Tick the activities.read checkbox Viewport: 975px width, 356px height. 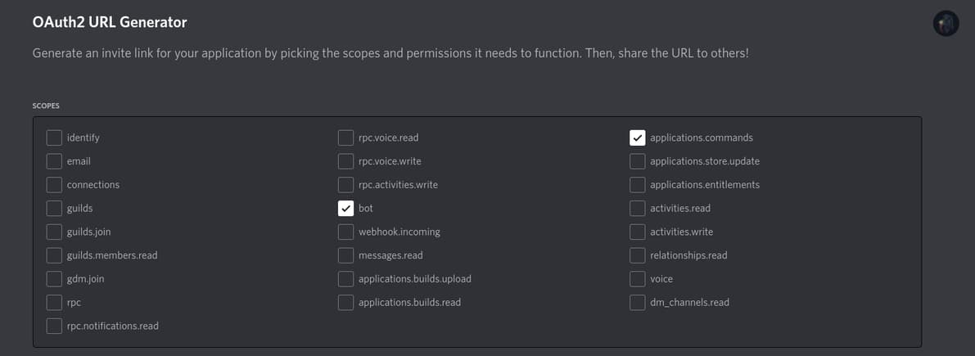(x=637, y=209)
